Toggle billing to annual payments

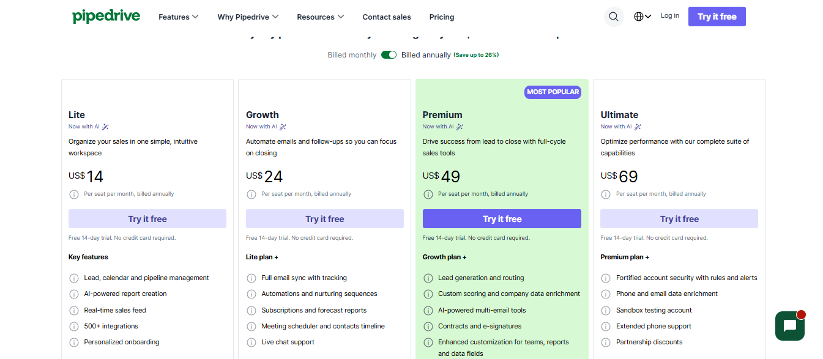[389, 54]
